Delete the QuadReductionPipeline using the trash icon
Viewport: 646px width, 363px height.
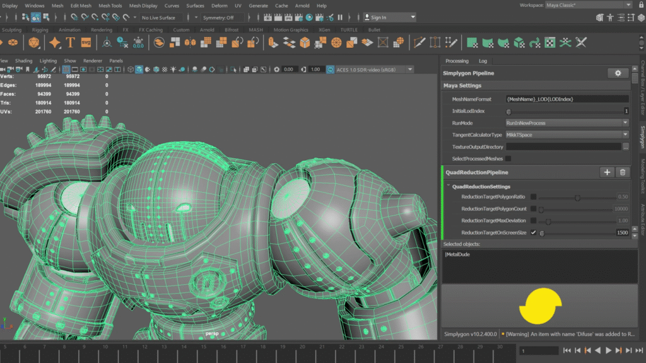click(x=622, y=172)
